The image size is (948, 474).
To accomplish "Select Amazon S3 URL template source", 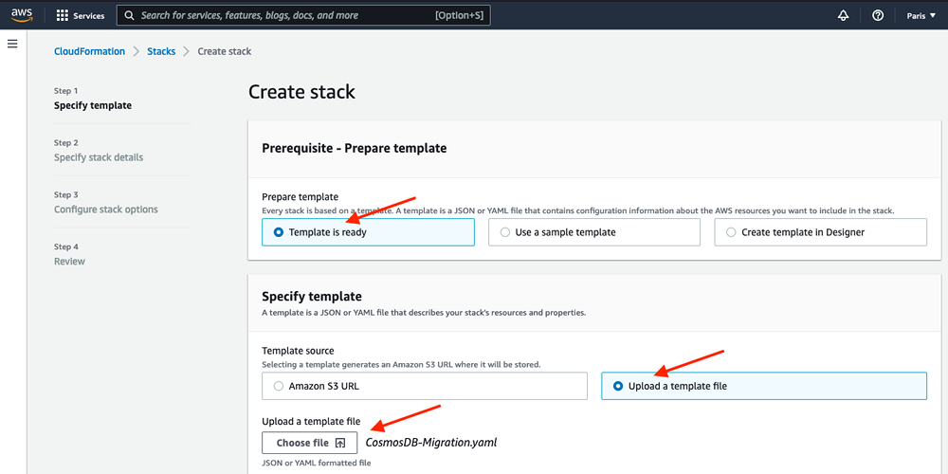I will pos(425,386).
